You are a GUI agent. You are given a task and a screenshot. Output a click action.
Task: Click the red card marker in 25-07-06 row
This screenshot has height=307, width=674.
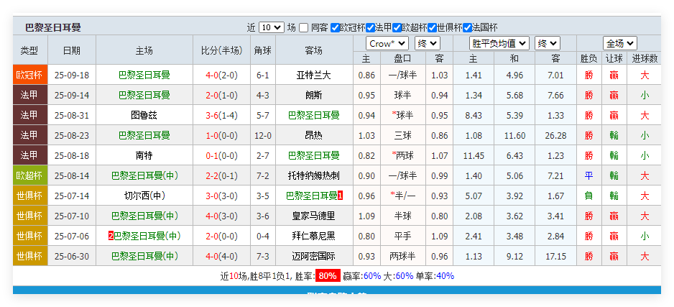tap(111, 236)
